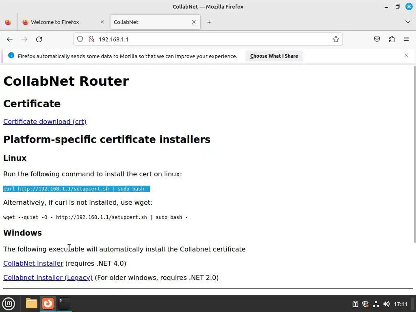Open the update manager tray icon
The width and height of the screenshot is (416, 312).
pyautogui.click(x=355, y=304)
